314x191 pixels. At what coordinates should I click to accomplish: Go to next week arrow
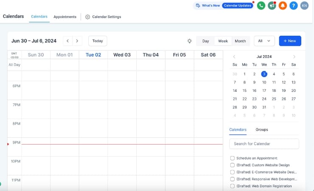[x=77, y=41]
